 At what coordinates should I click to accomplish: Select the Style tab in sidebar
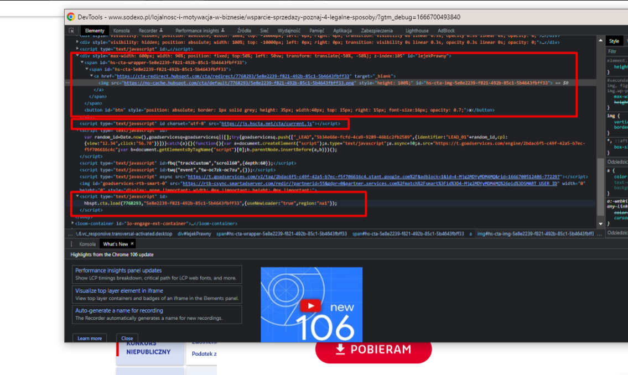[x=614, y=41]
